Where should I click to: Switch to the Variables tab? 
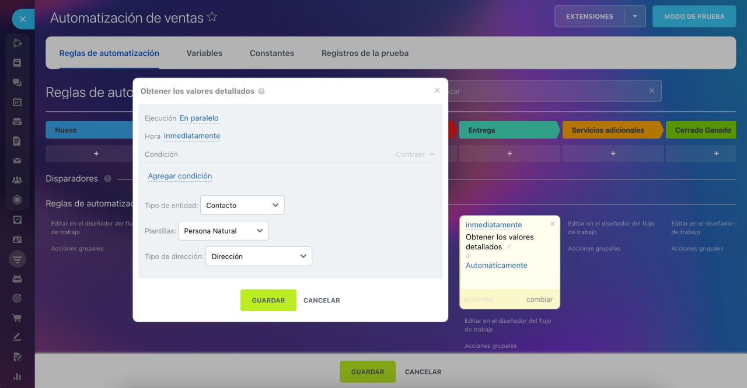coord(204,53)
